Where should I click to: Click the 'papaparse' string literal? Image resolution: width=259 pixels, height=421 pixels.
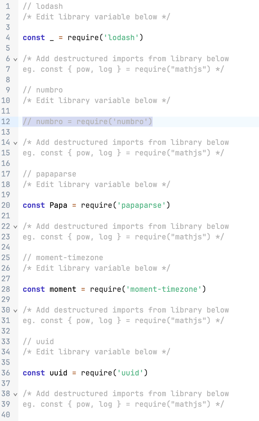tap(141, 205)
